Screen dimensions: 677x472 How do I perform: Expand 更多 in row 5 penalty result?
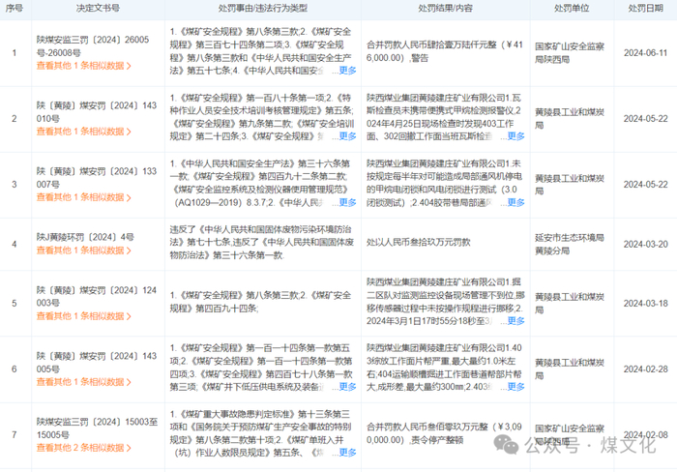point(515,321)
